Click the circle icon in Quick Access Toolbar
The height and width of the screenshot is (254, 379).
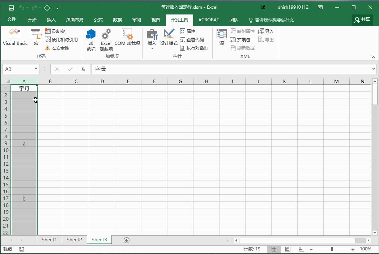47,8
